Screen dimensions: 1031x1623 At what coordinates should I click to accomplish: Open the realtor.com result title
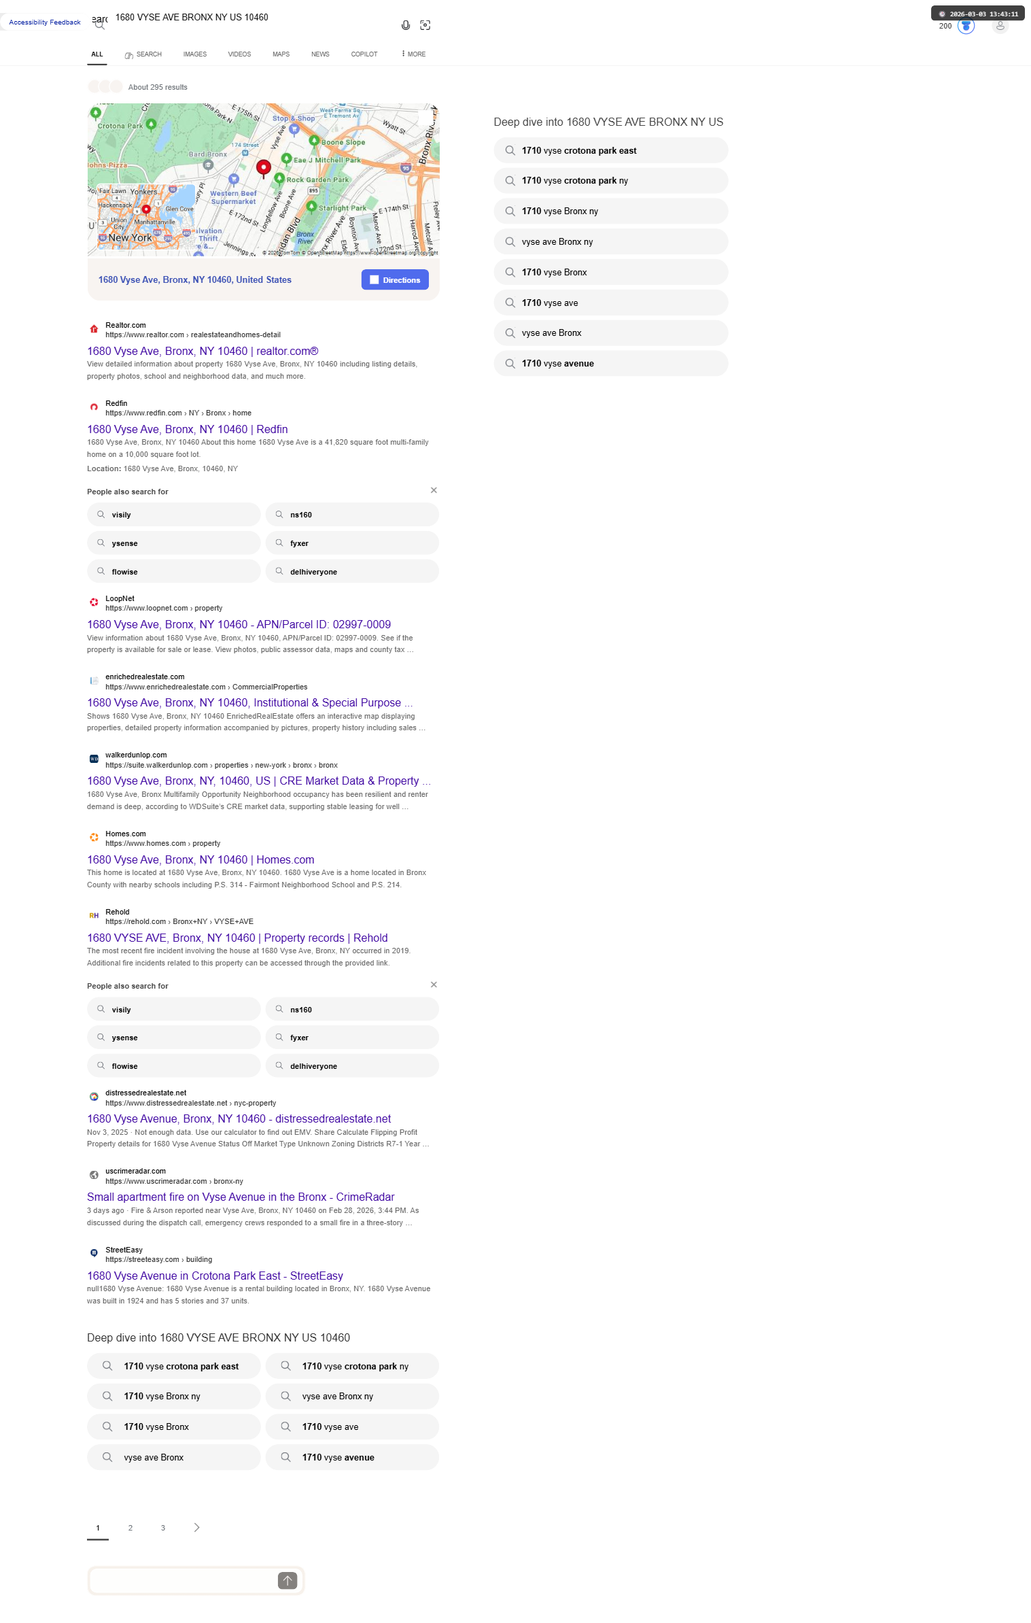[x=203, y=352]
